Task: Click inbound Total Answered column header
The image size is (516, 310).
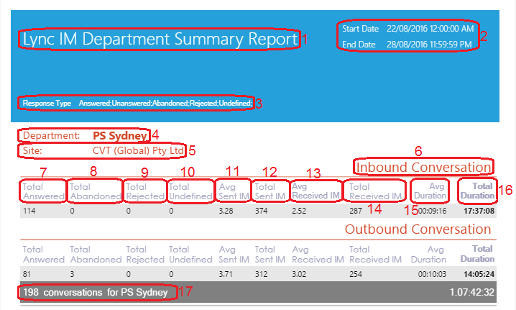Action: pos(43,191)
